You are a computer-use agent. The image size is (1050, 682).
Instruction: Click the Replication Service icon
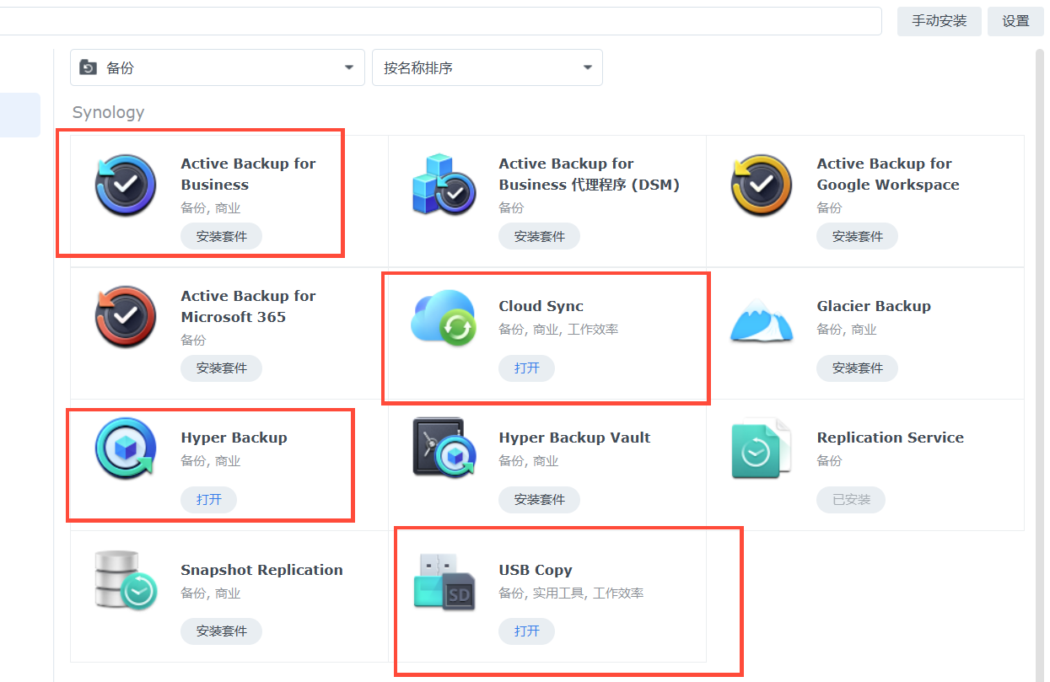762,448
